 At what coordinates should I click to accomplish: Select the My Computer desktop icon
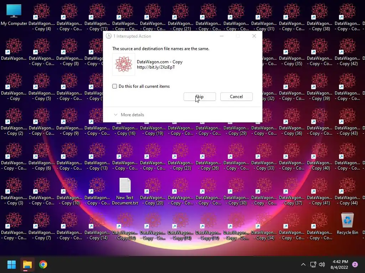14,15
